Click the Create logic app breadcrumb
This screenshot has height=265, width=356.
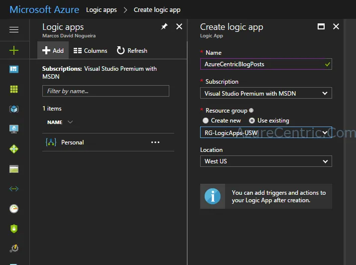point(157,10)
